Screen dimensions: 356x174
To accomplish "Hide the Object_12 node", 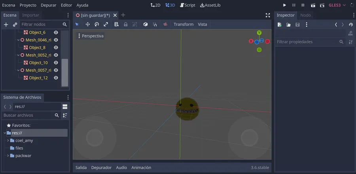I will click(x=56, y=78).
